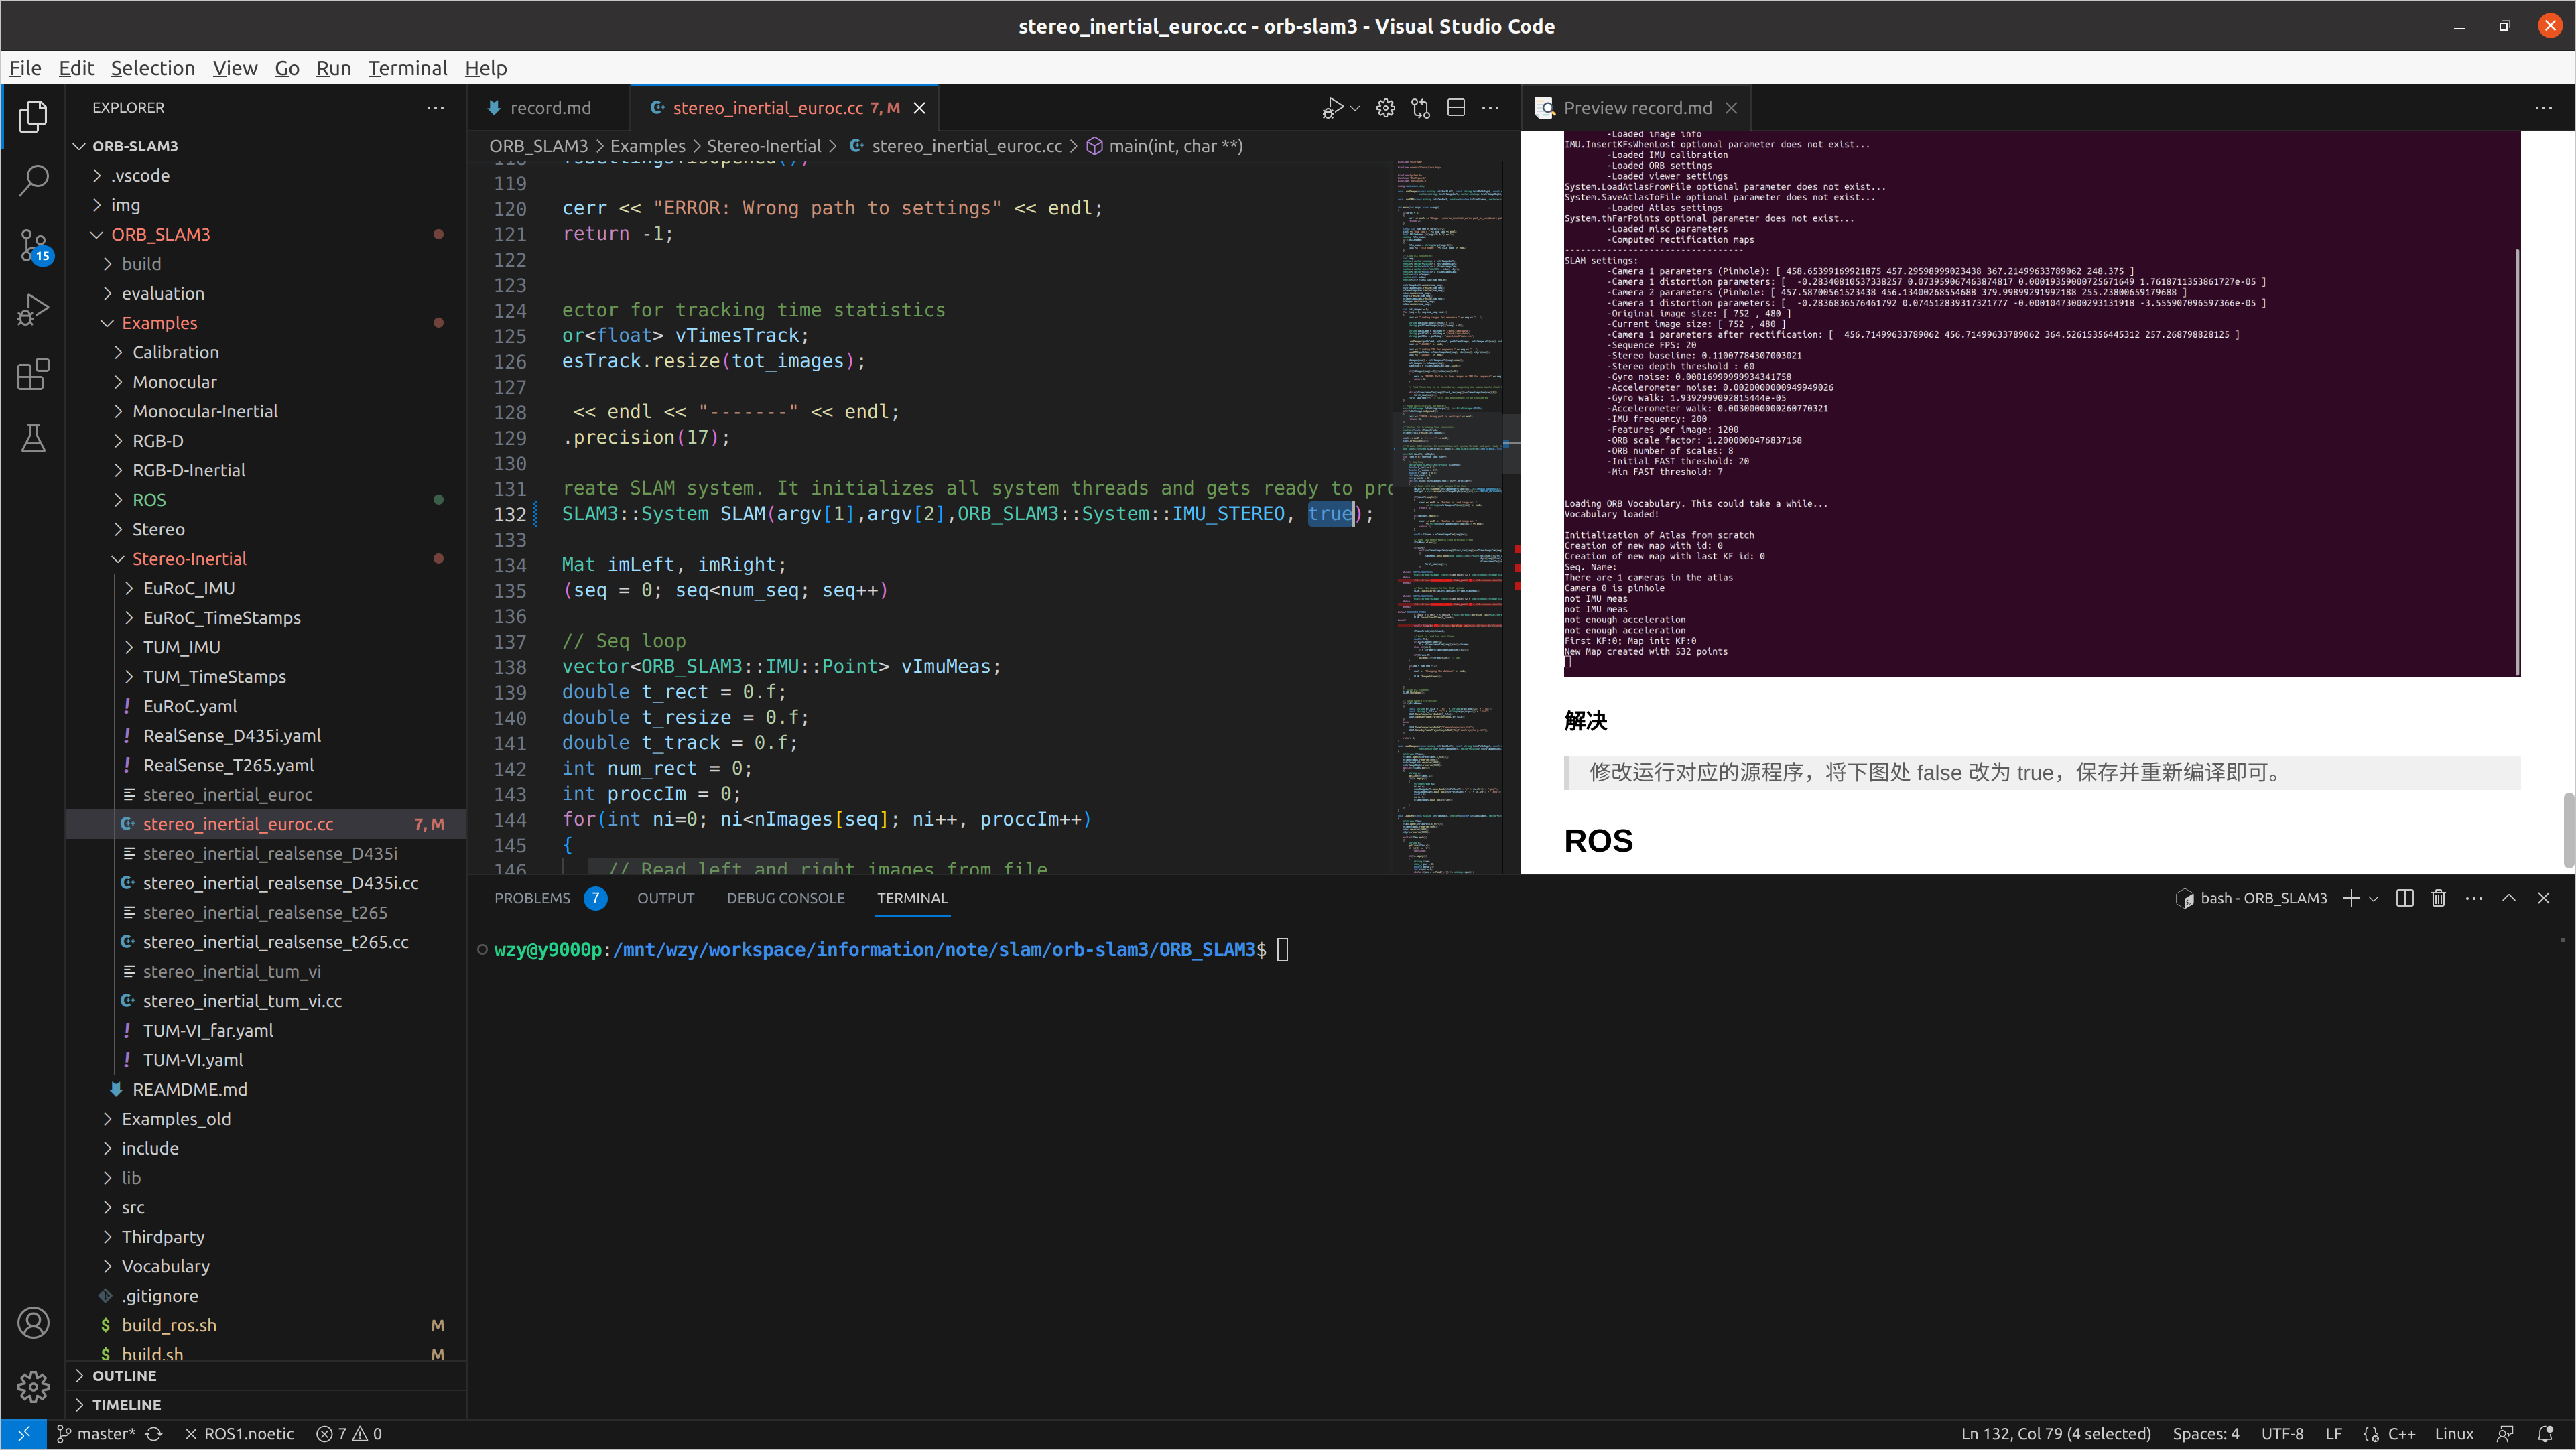Viewport: 2576px width, 1450px height.
Task: Open stereo_inertial_realsense_D435i.cc file
Action: (x=266, y=883)
